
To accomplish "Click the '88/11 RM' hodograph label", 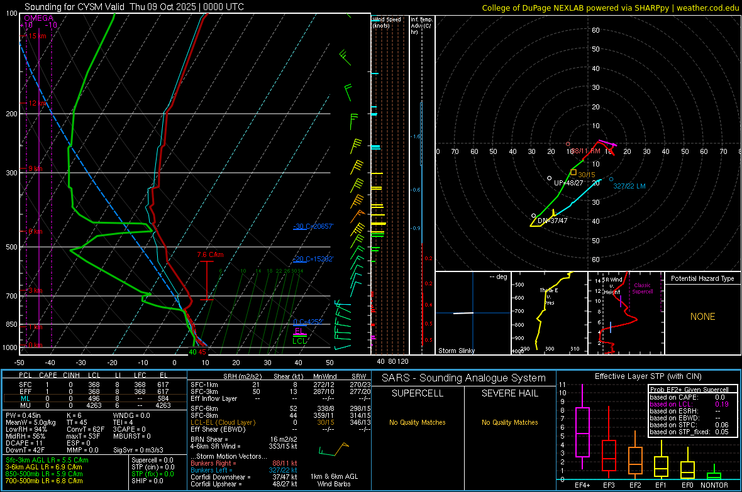I will [x=586, y=151].
